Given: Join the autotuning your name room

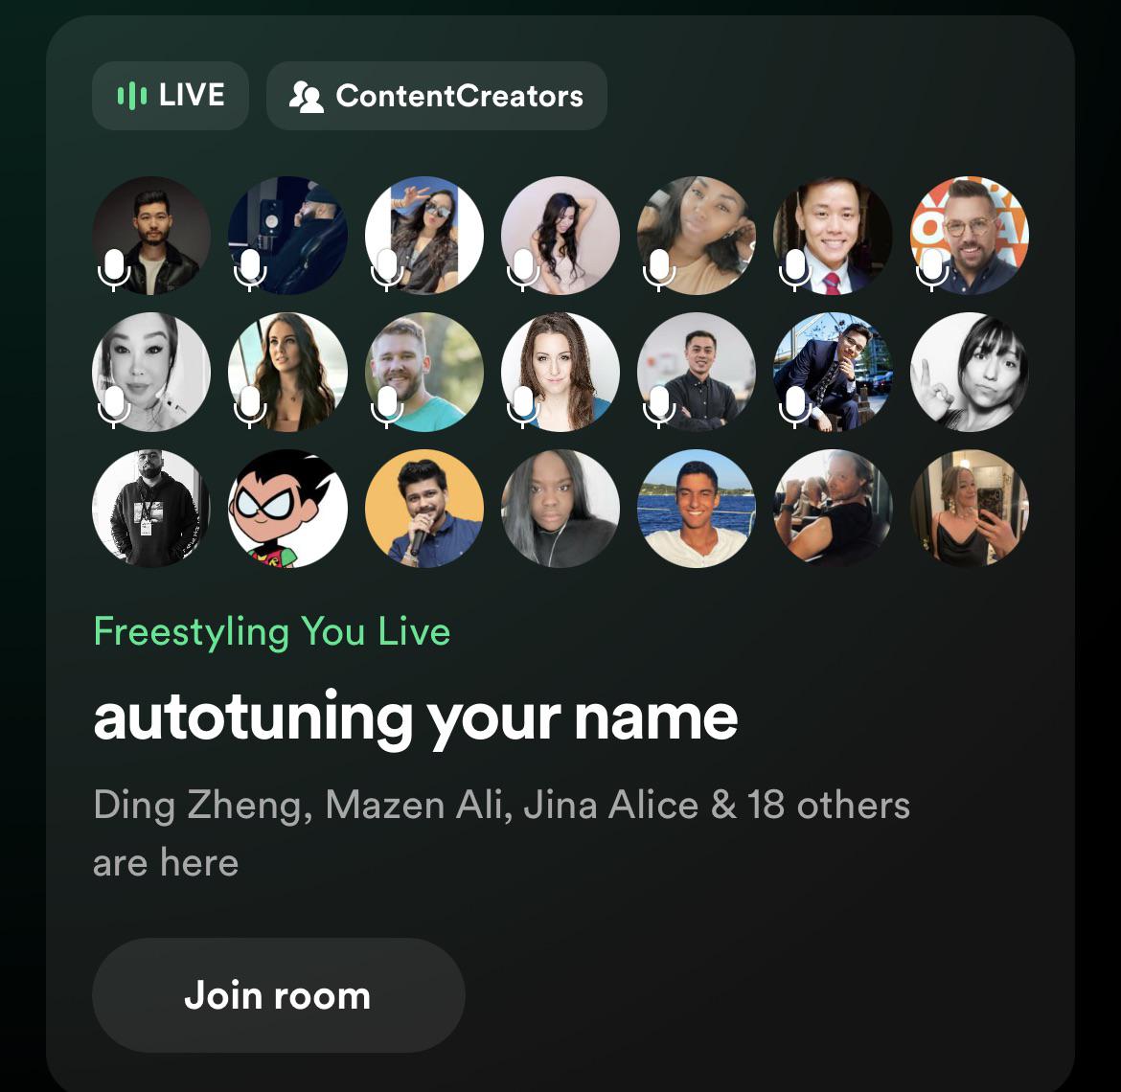Looking at the screenshot, I should pyautogui.click(x=278, y=995).
